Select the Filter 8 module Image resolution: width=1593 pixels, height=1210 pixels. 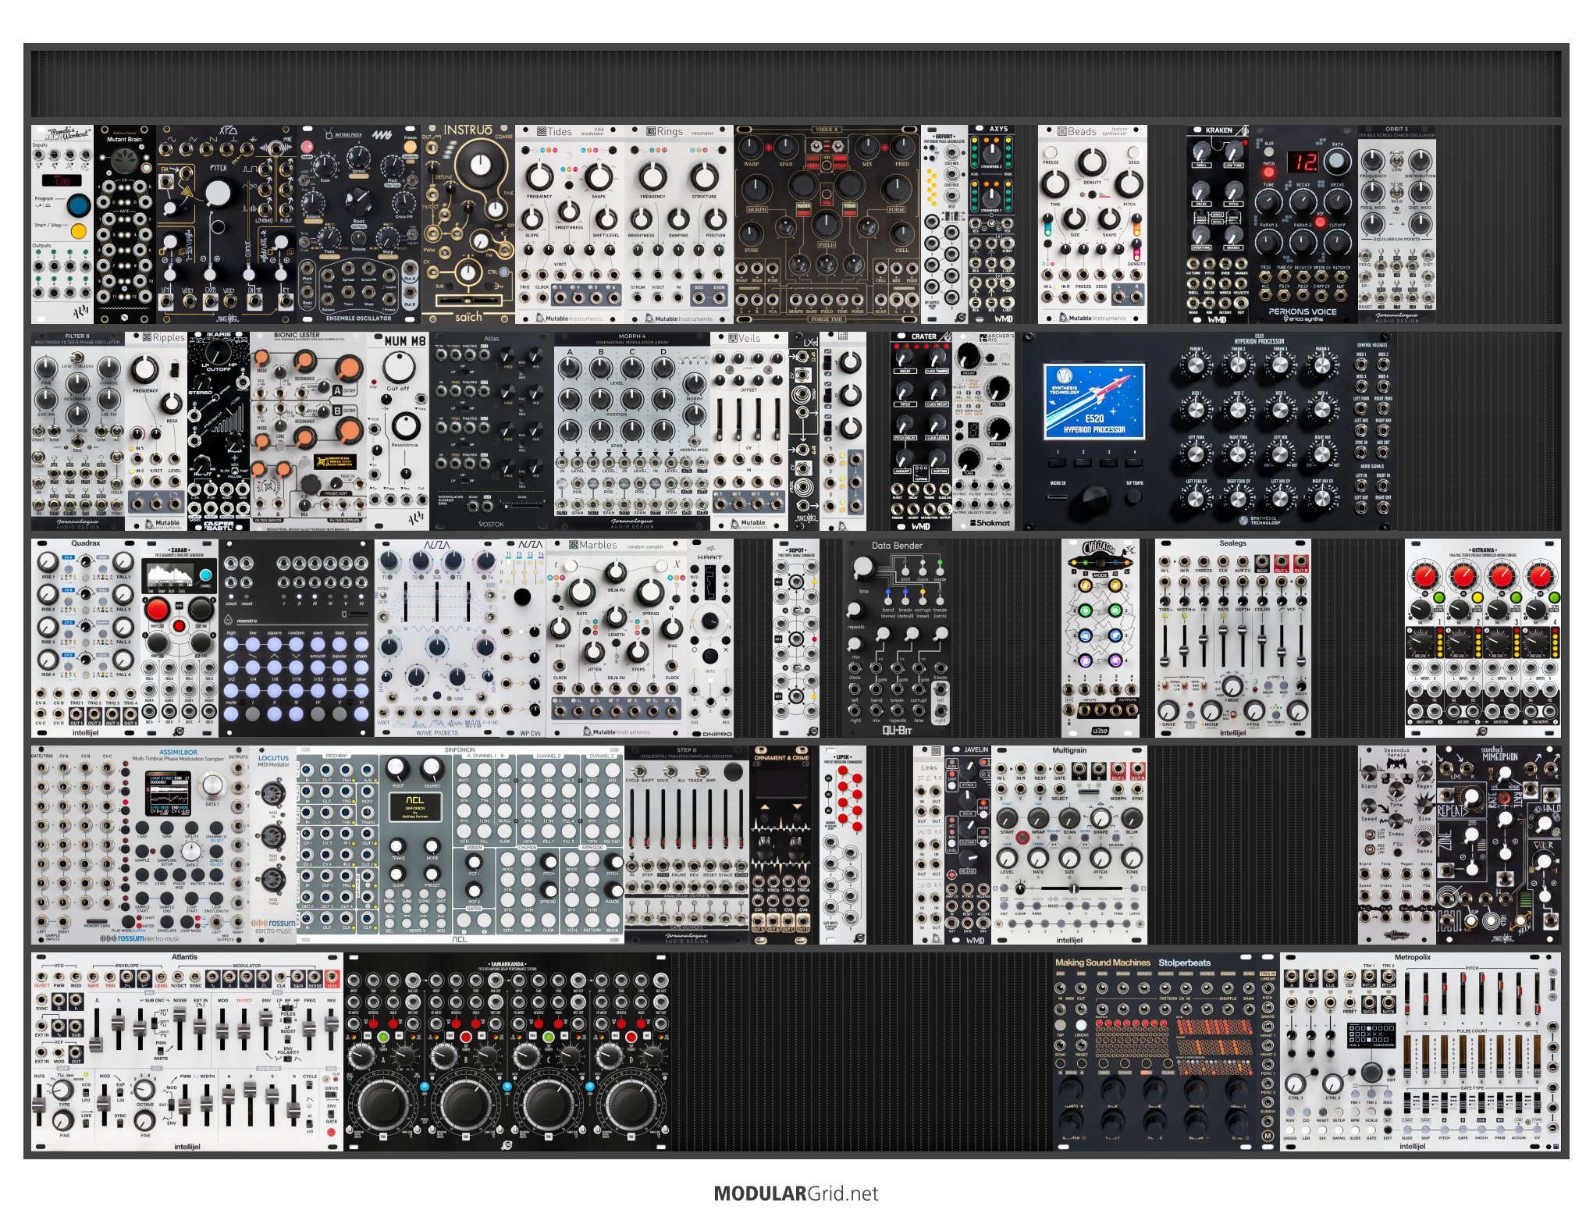[78, 431]
